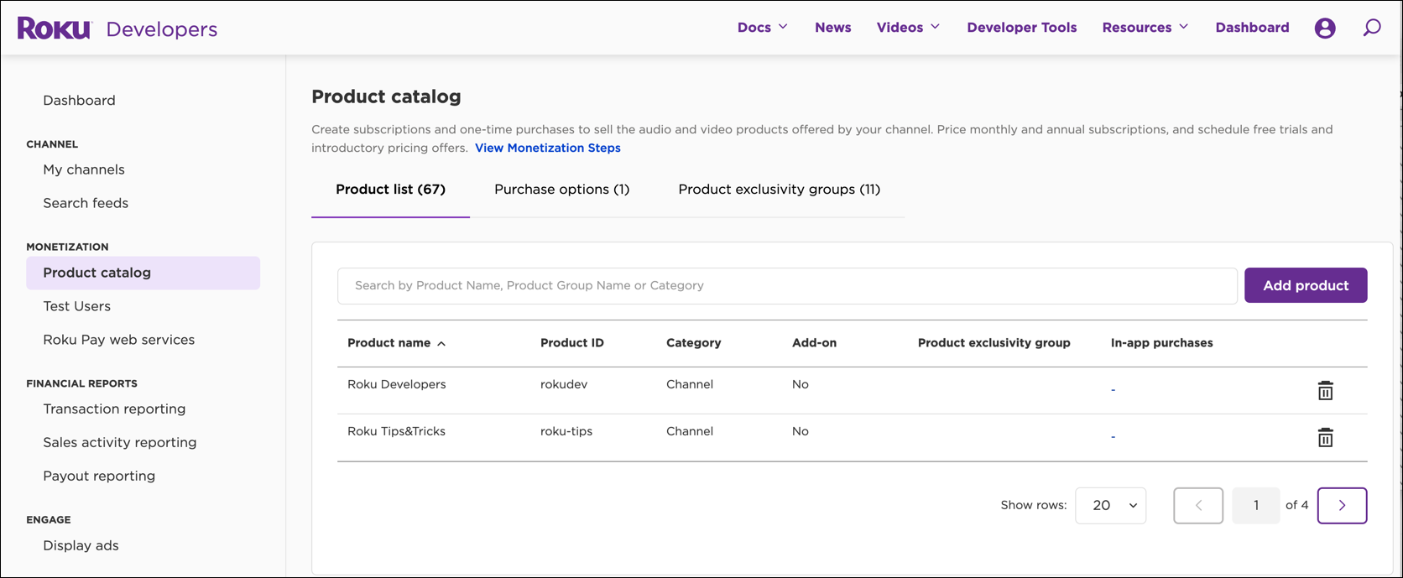Open Test Users in sidebar
1403x578 pixels.
click(77, 306)
